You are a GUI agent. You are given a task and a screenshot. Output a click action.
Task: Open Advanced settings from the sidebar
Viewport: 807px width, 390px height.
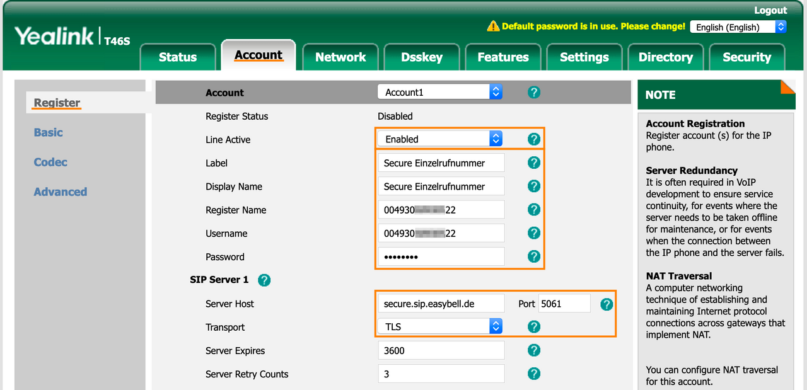(x=60, y=192)
